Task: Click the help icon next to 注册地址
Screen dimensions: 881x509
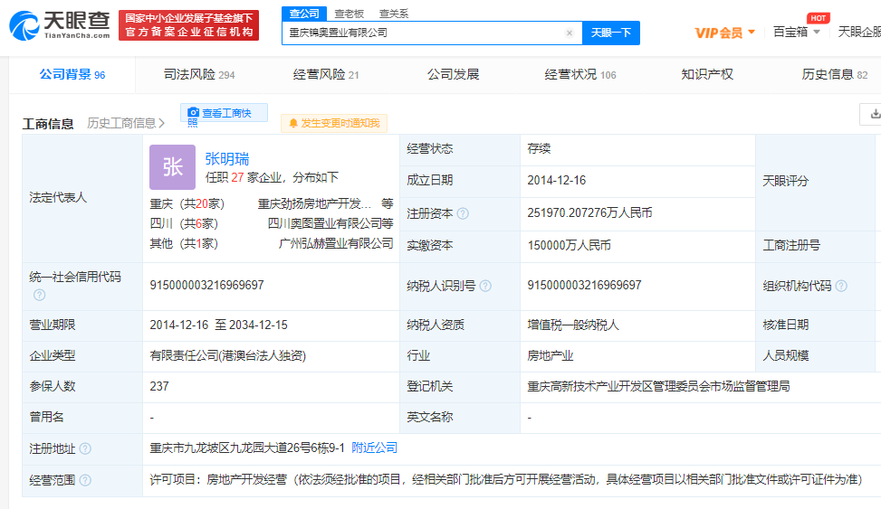Action: 85,448
